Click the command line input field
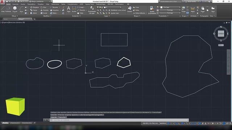Viewport: 232px width, 130px height. click(x=119, y=120)
